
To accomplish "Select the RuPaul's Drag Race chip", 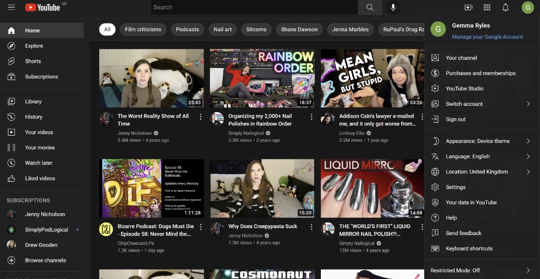I will point(402,30).
